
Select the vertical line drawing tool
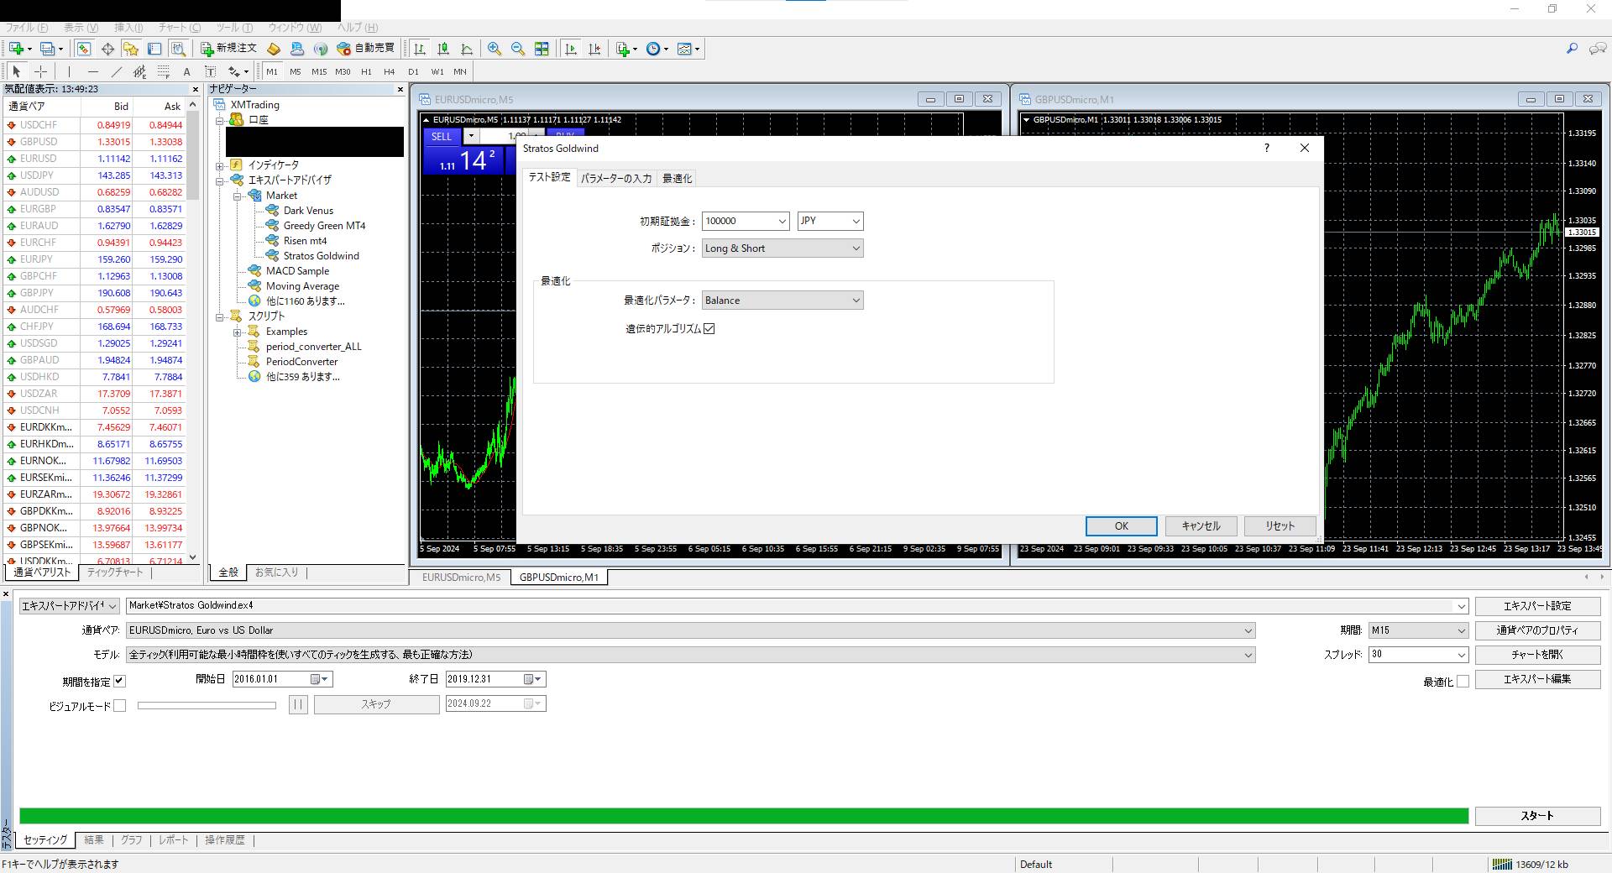(69, 71)
